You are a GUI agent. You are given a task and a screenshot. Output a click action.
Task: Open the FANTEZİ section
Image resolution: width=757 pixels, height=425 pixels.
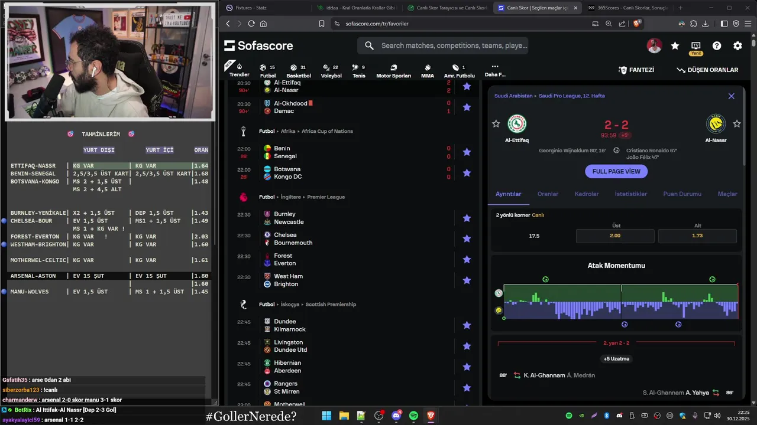click(x=636, y=70)
